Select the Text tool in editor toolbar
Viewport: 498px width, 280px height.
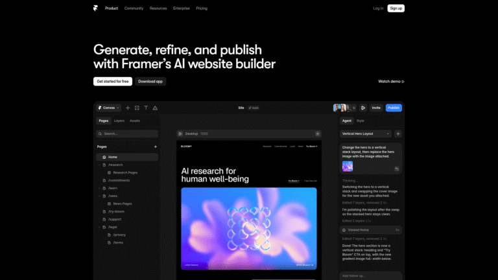(x=146, y=108)
